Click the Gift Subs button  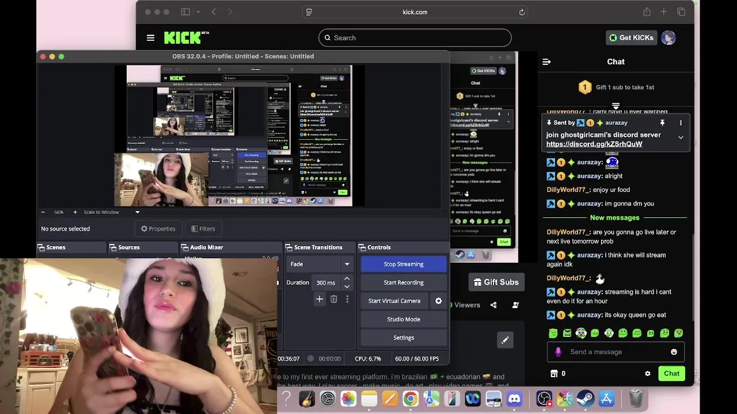tap(496, 282)
